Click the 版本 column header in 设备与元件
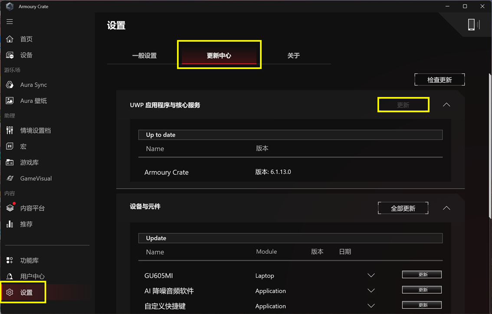The height and width of the screenshot is (314, 492). point(317,252)
